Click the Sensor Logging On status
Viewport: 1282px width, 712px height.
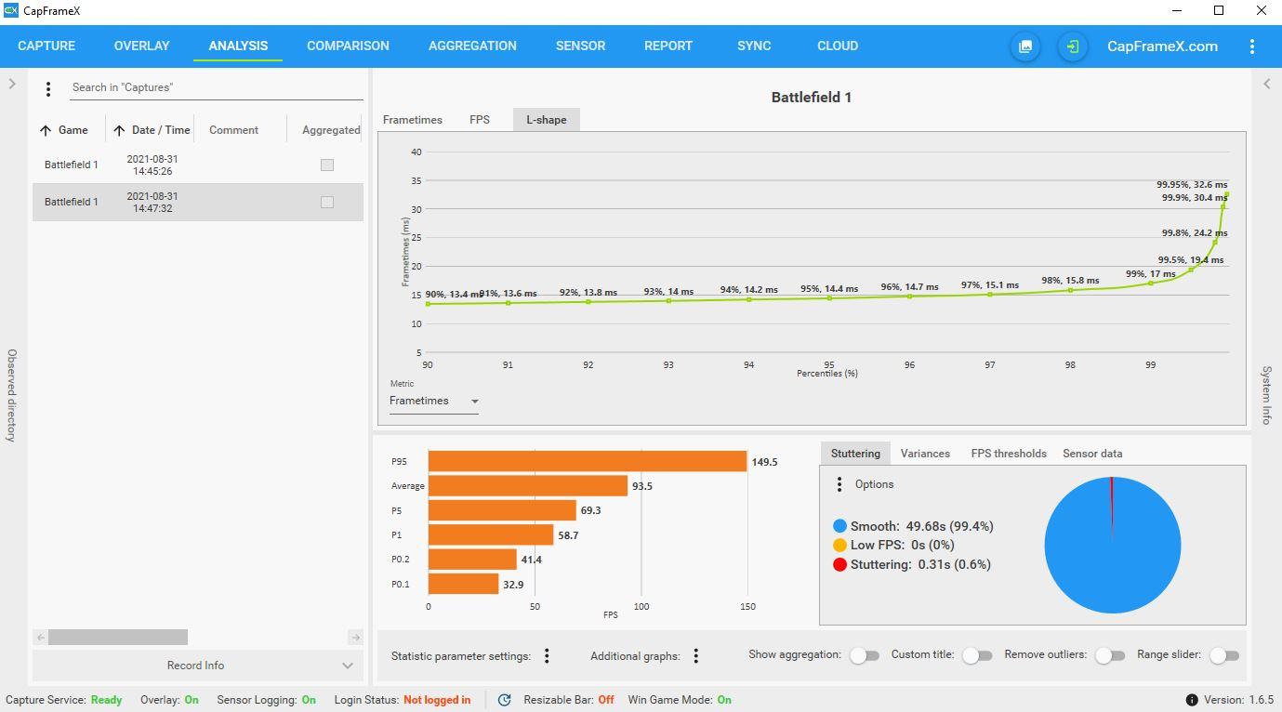(x=309, y=700)
